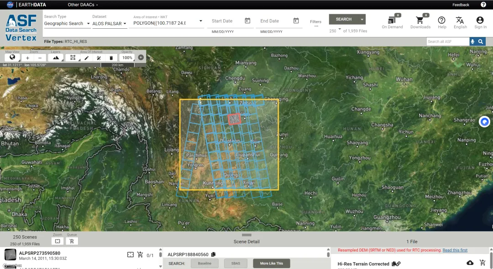Open the Feedback link
The image size is (493, 269).
(x=461, y=5)
